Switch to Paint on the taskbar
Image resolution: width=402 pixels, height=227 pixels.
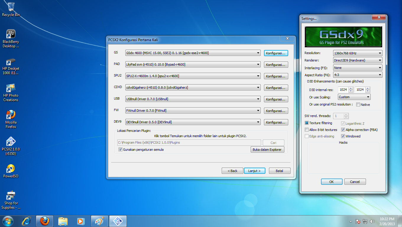(x=100, y=221)
